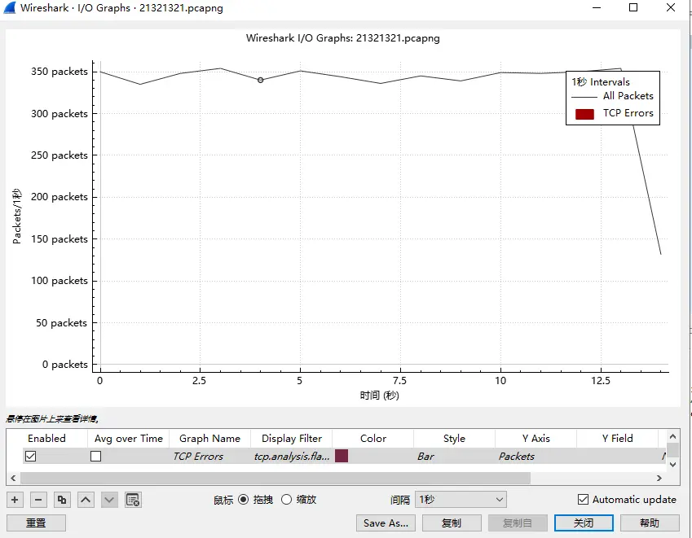The width and height of the screenshot is (692, 538).
Task: Click the Save As... button
Action: point(386,523)
